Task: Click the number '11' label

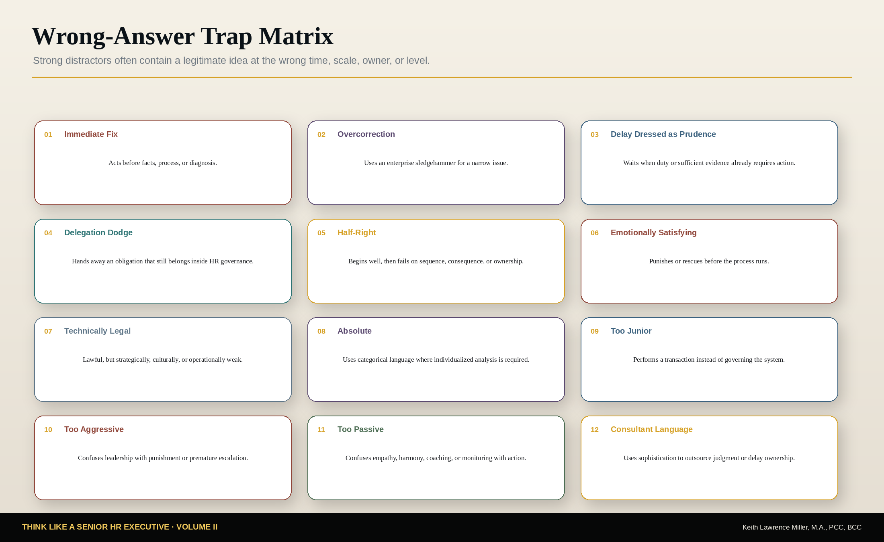Action: point(321,430)
